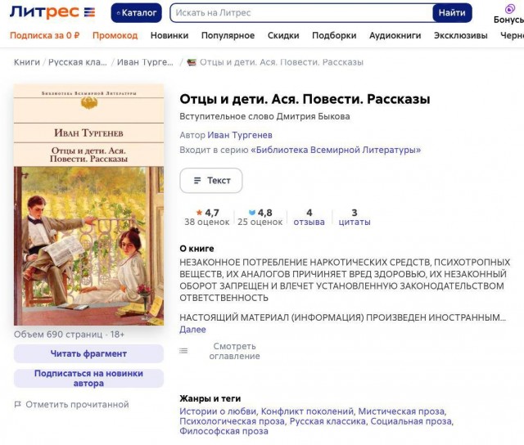This screenshot has width=524, height=445.
Task: Open genre 'Социальная проза'
Action: [x=411, y=421]
